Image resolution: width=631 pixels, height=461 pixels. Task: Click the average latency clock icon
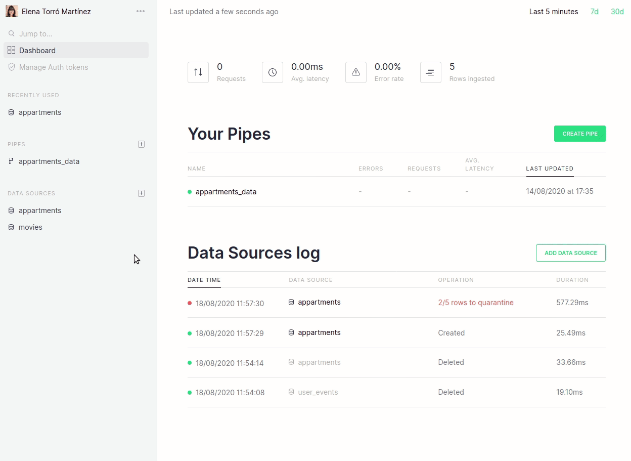pos(273,72)
